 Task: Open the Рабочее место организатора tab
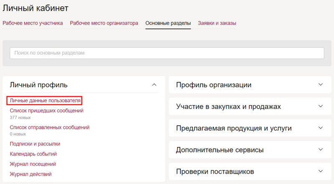(104, 23)
